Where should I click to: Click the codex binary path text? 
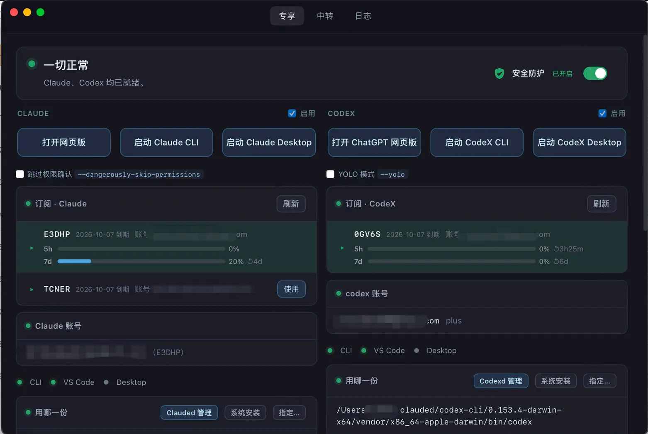click(449, 416)
